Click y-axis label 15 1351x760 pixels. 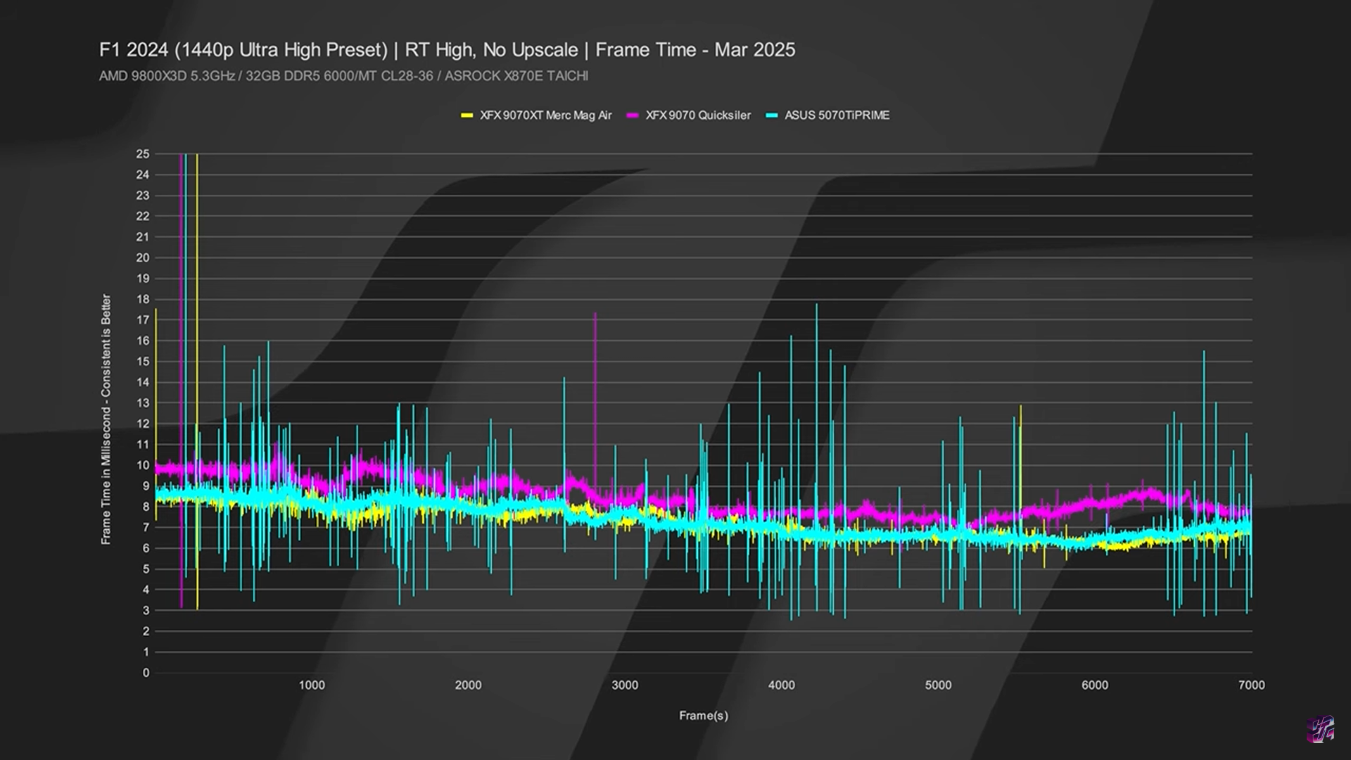click(x=143, y=362)
